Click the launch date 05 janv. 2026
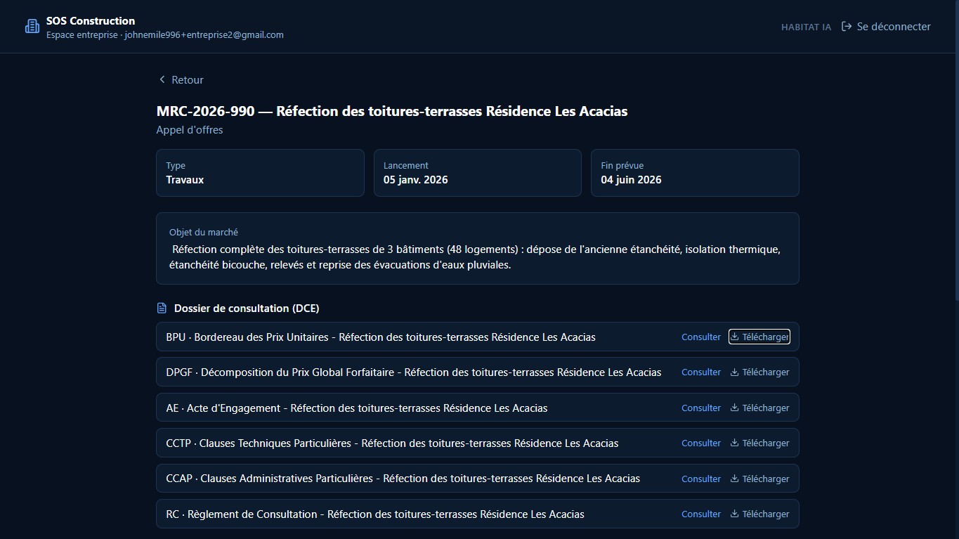This screenshot has height=539, width=959. [416, 179]
